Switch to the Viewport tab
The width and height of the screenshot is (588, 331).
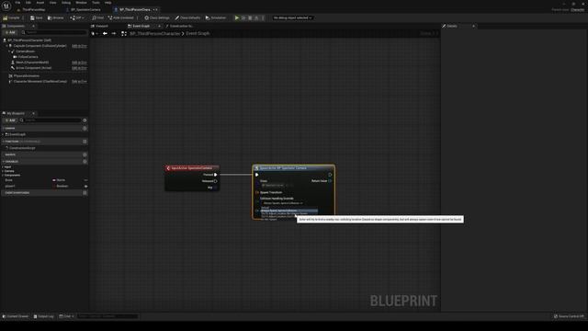click(100, 26)
